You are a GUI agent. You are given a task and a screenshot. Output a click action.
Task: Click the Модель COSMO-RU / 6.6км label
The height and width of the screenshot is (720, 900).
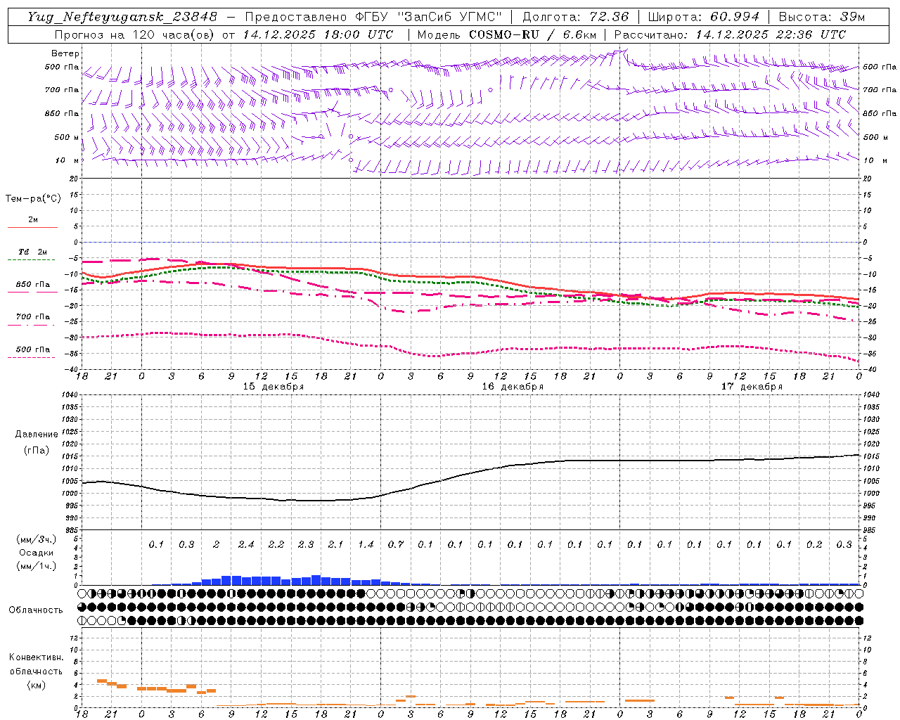click(507, 34)
